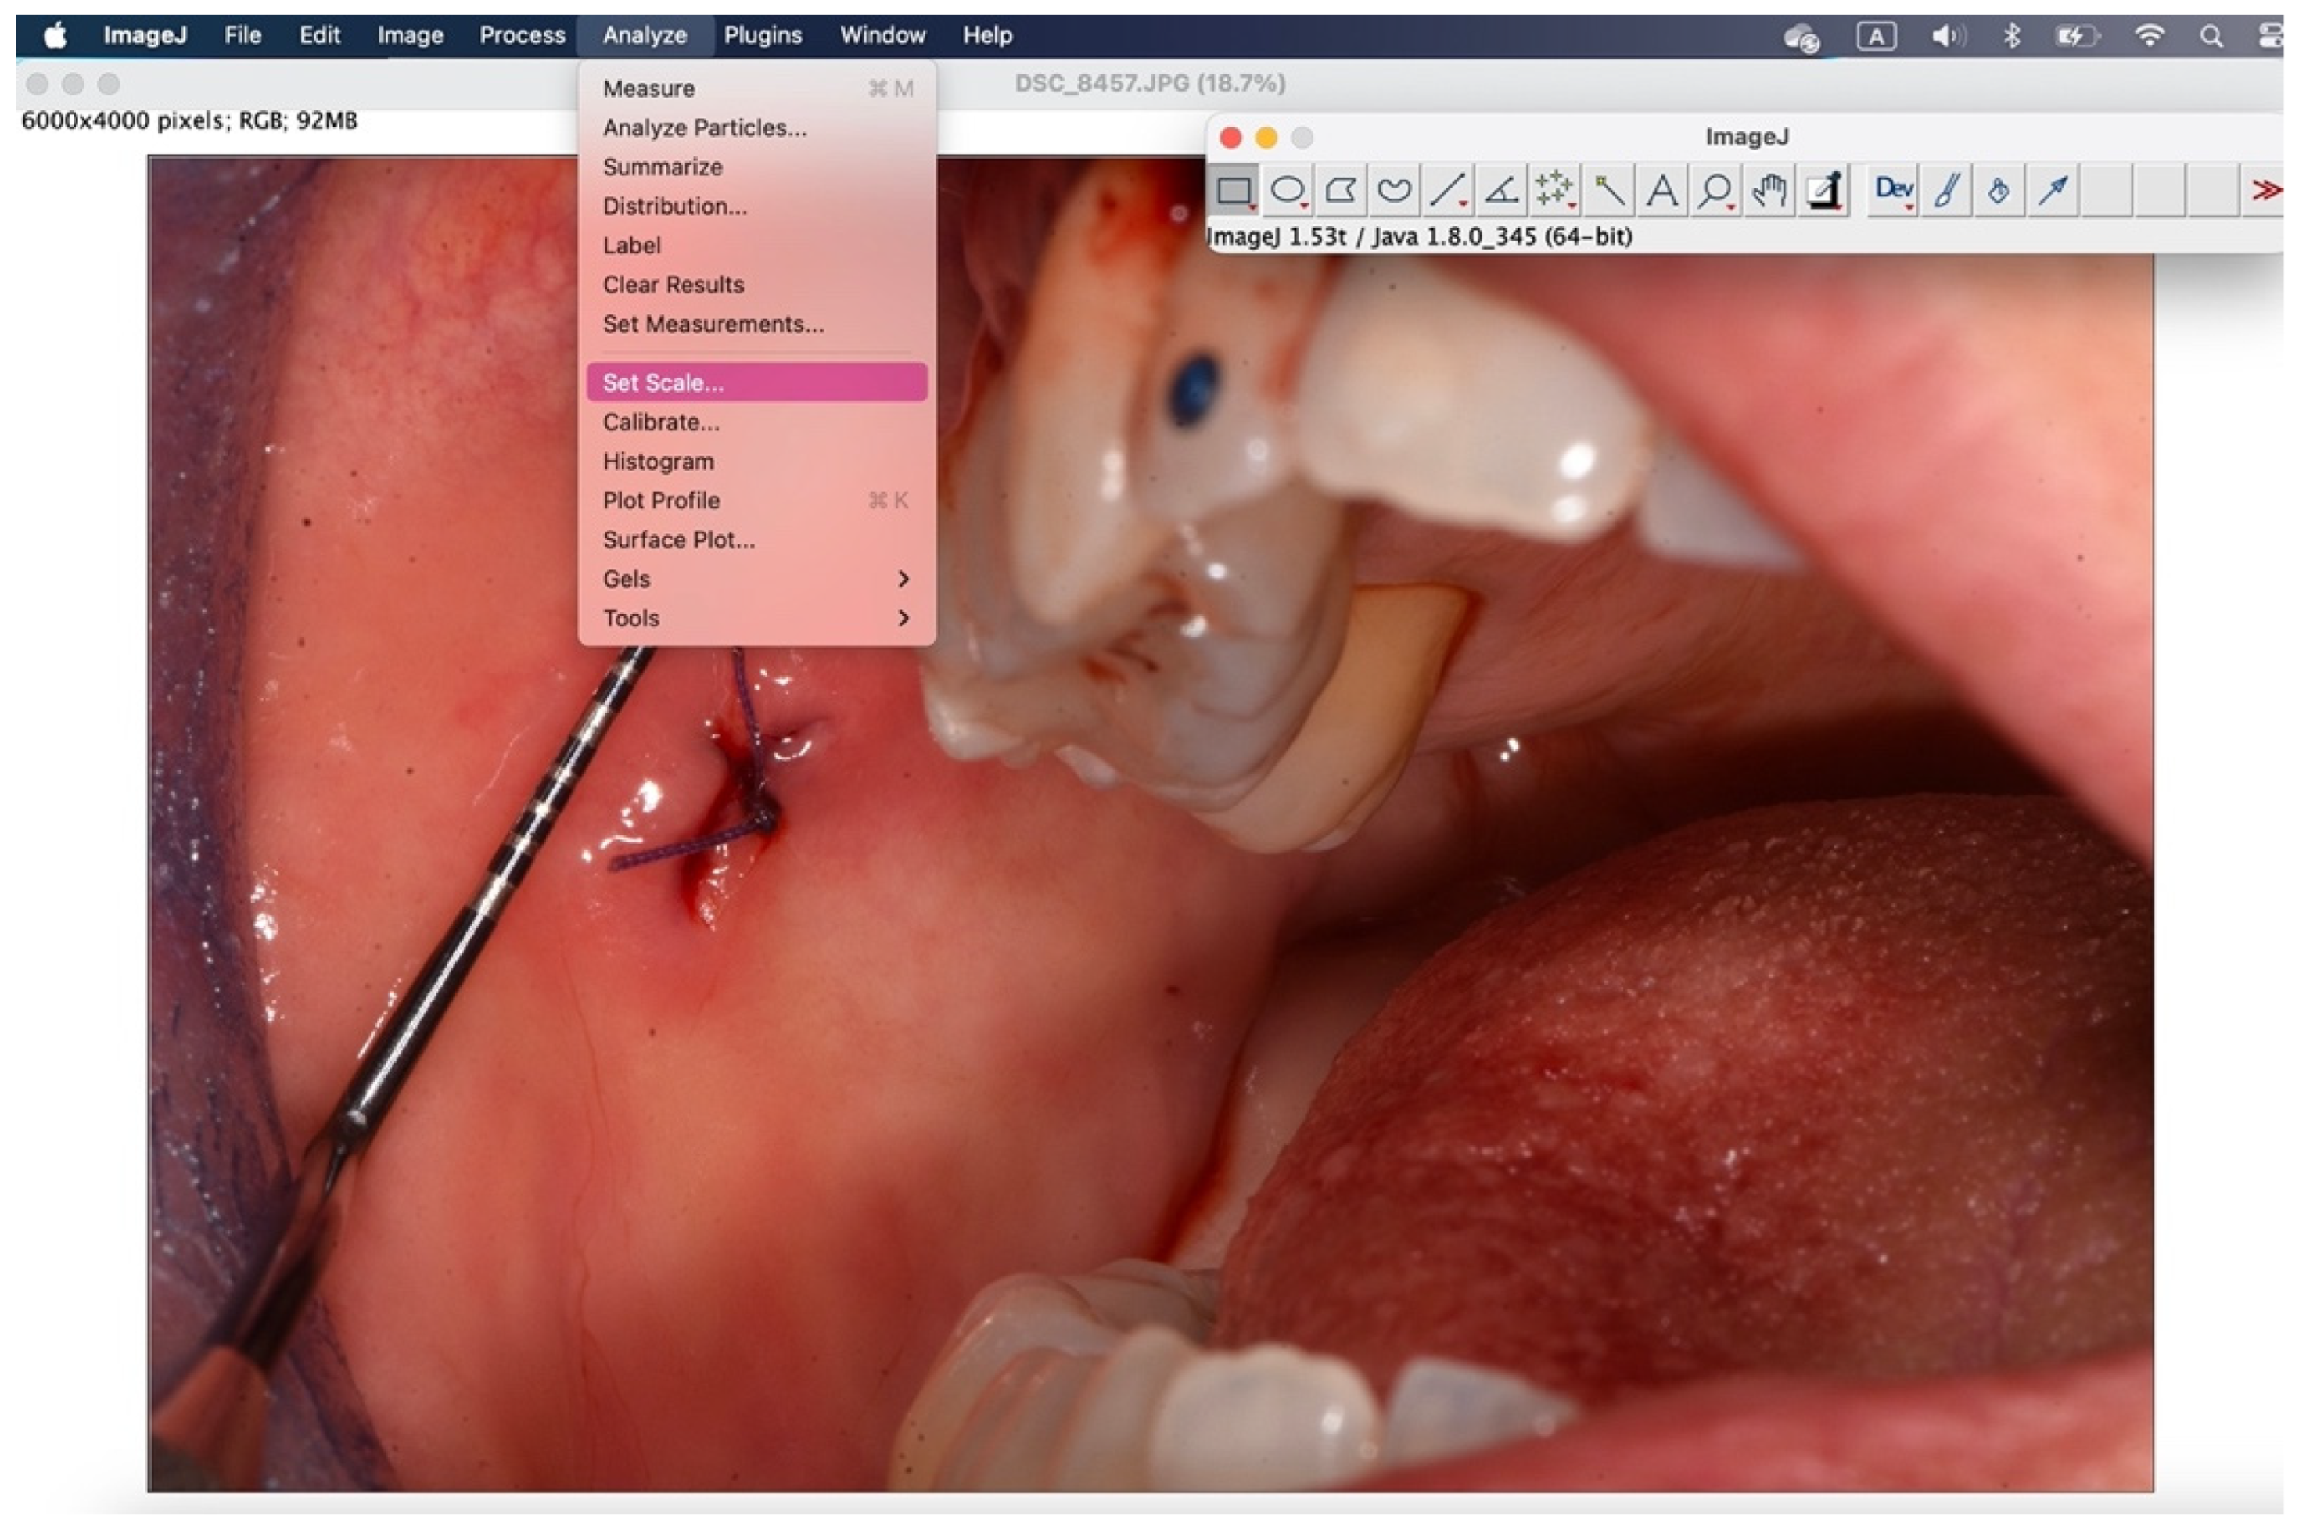
Task: Open the Plugins menu
Action: (x=763, y=35)
